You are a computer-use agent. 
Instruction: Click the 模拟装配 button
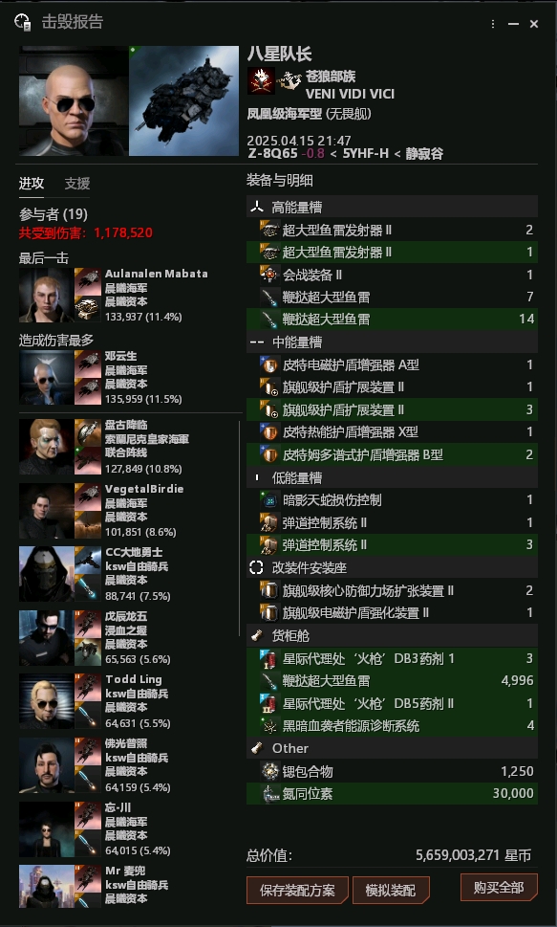click(391, 890)
